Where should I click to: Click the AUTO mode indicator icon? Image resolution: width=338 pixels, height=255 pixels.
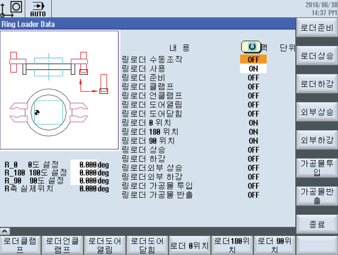pos(37,9)
